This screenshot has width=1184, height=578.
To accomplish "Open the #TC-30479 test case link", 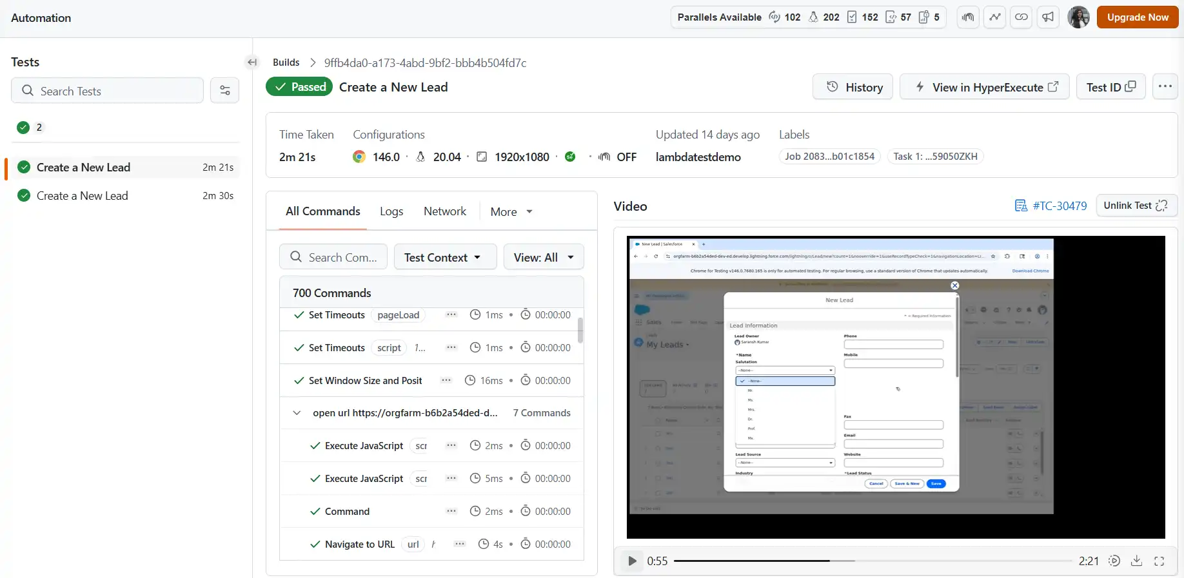I will [x=1060, y=206].
